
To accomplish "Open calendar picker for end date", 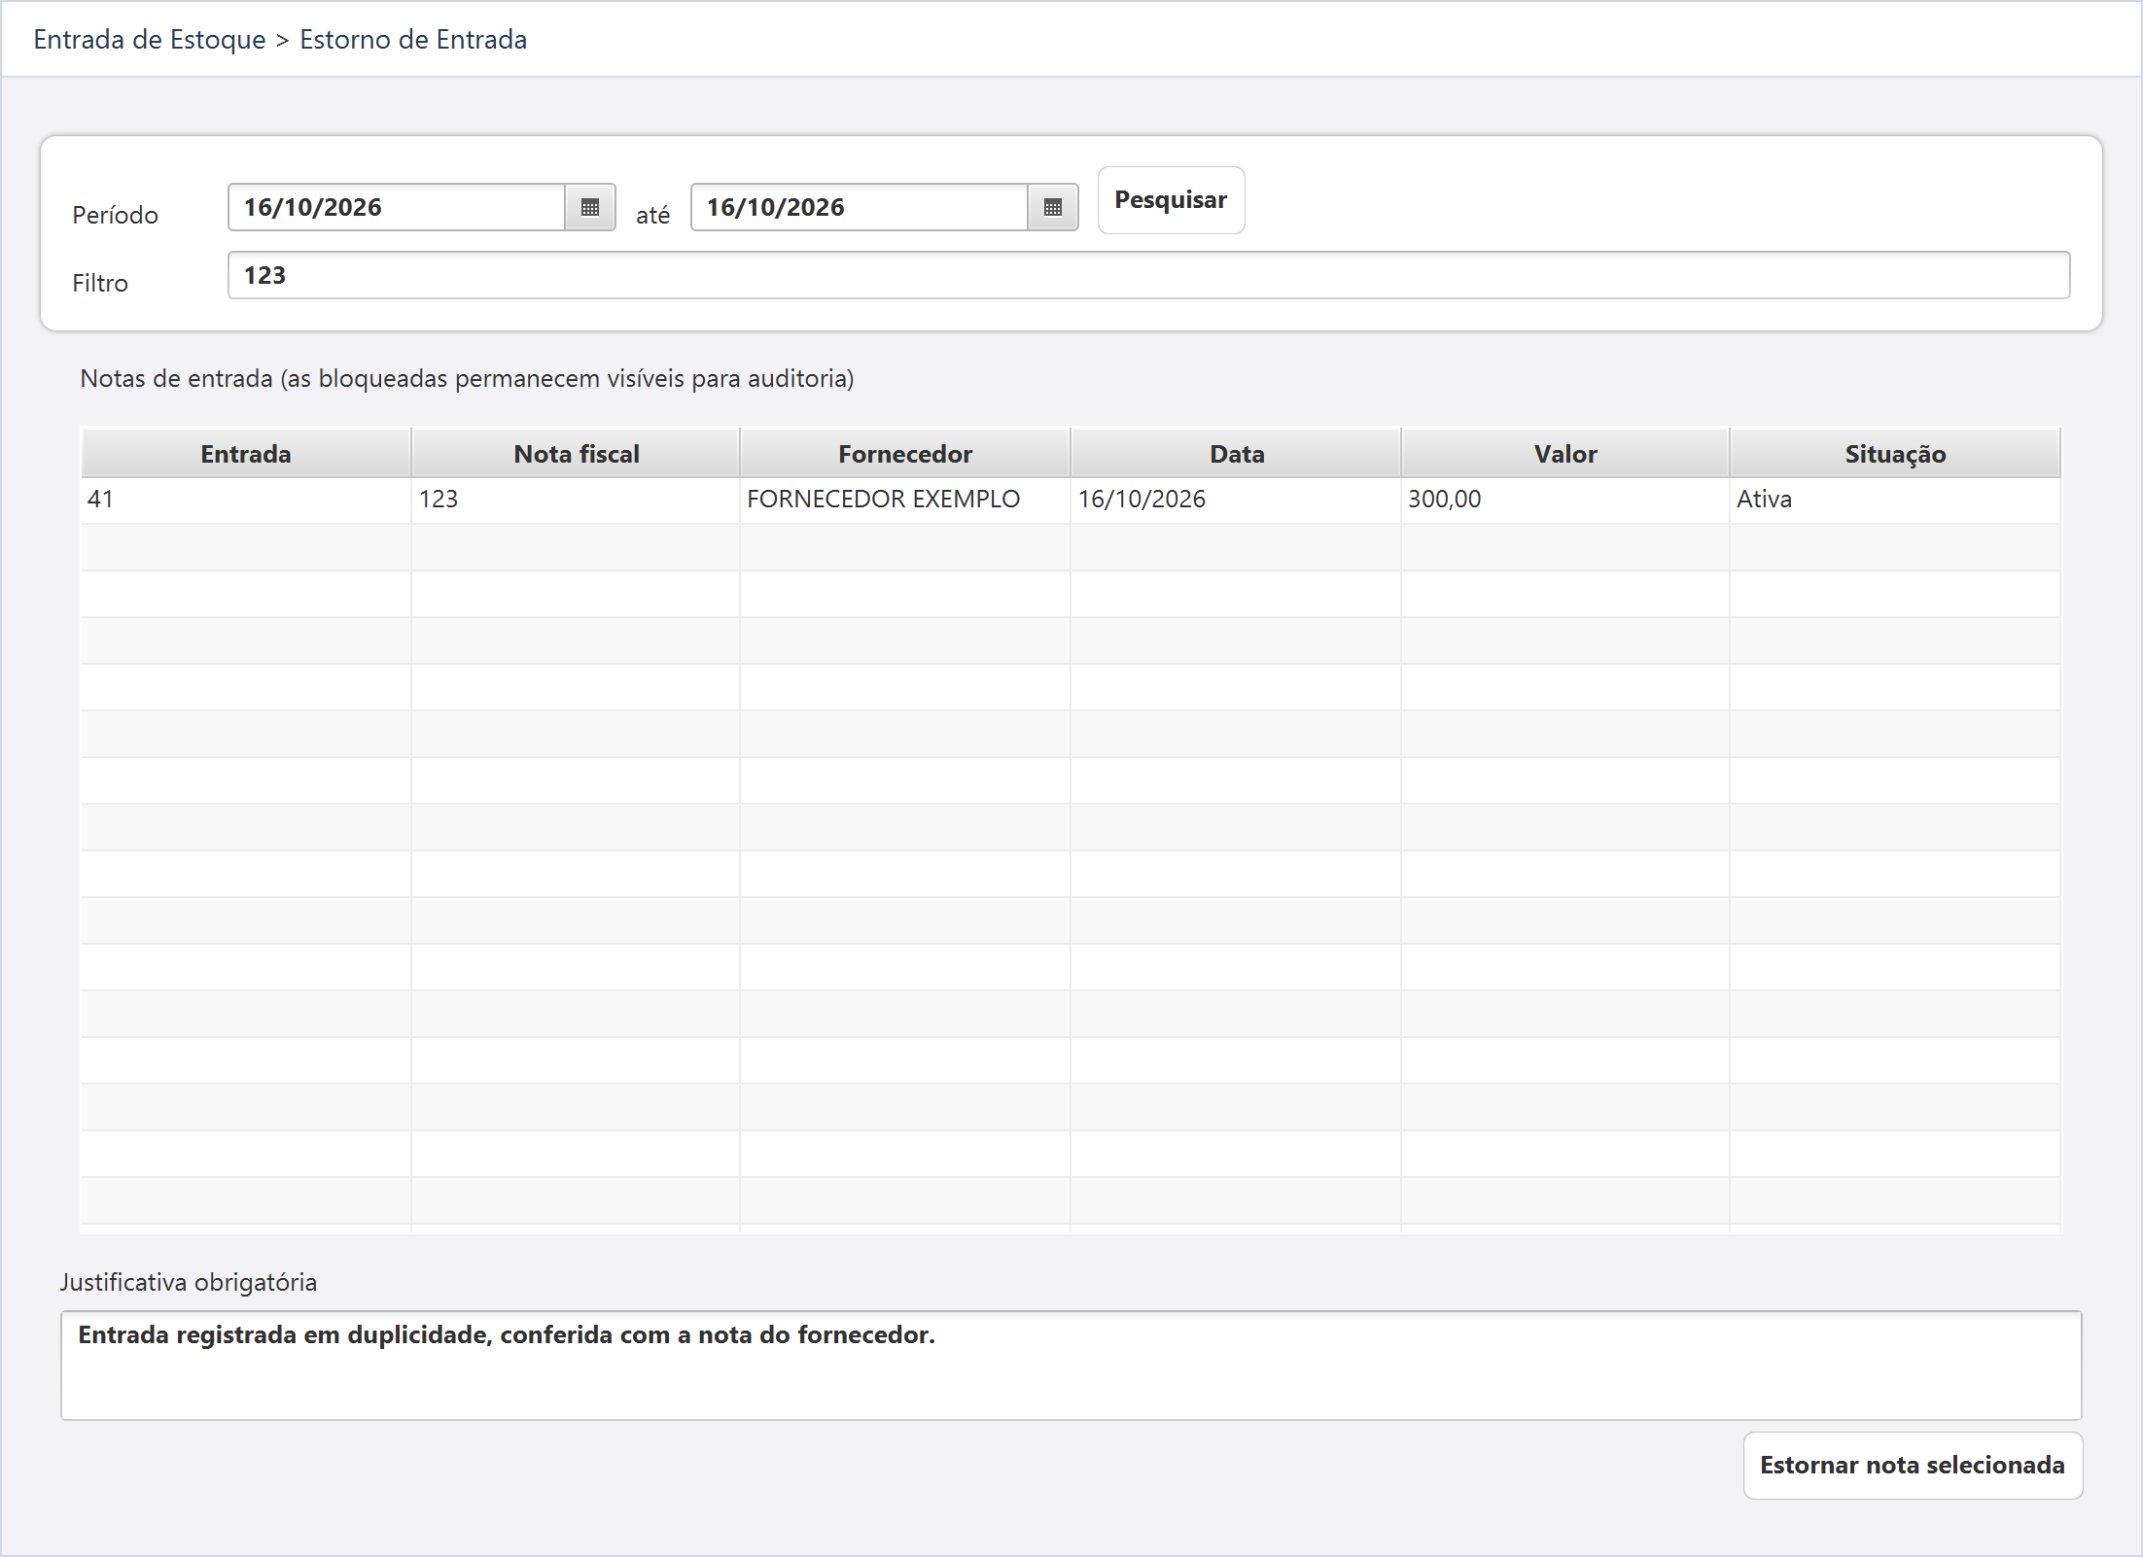I will pyautogui.click(x=1053, y=207).
